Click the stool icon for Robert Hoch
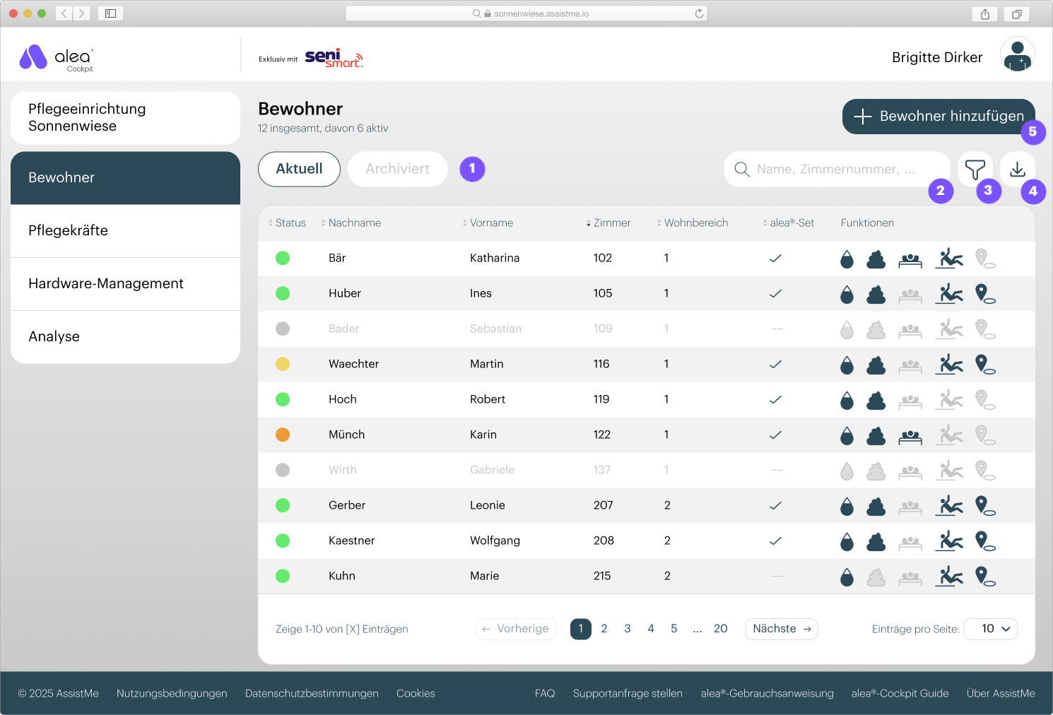Screen dimensions: 1053x715 click(x=876, y=400)
